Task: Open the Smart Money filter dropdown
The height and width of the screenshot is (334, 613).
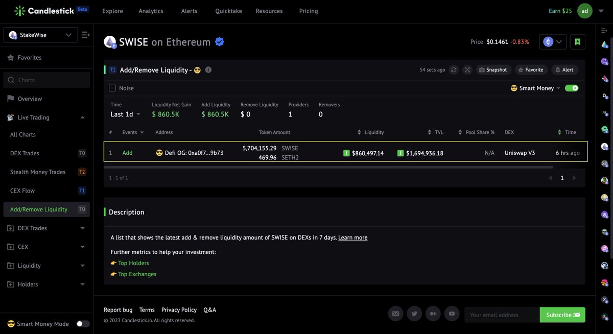Action: pyautogui.click(x=536, y=88)
